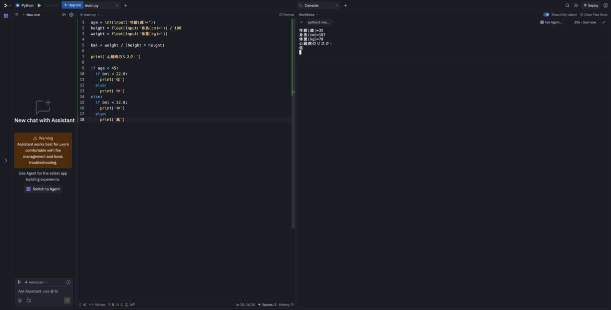Open Assistant settings gear icon
The image size is (611, 310).
(71, 15)
